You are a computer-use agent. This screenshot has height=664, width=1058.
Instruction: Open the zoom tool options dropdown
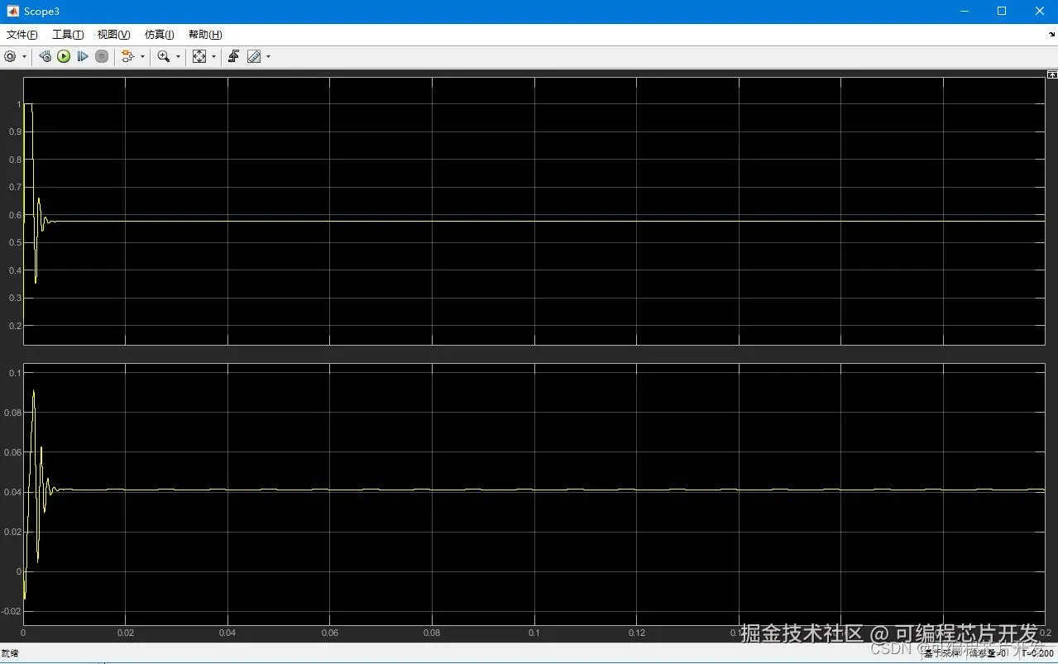click(178, 56)
